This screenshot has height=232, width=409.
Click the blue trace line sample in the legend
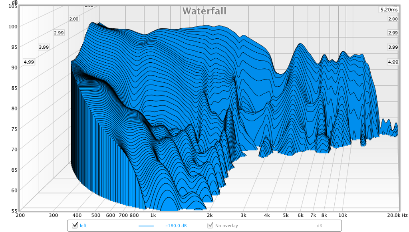tap(146, 226)
